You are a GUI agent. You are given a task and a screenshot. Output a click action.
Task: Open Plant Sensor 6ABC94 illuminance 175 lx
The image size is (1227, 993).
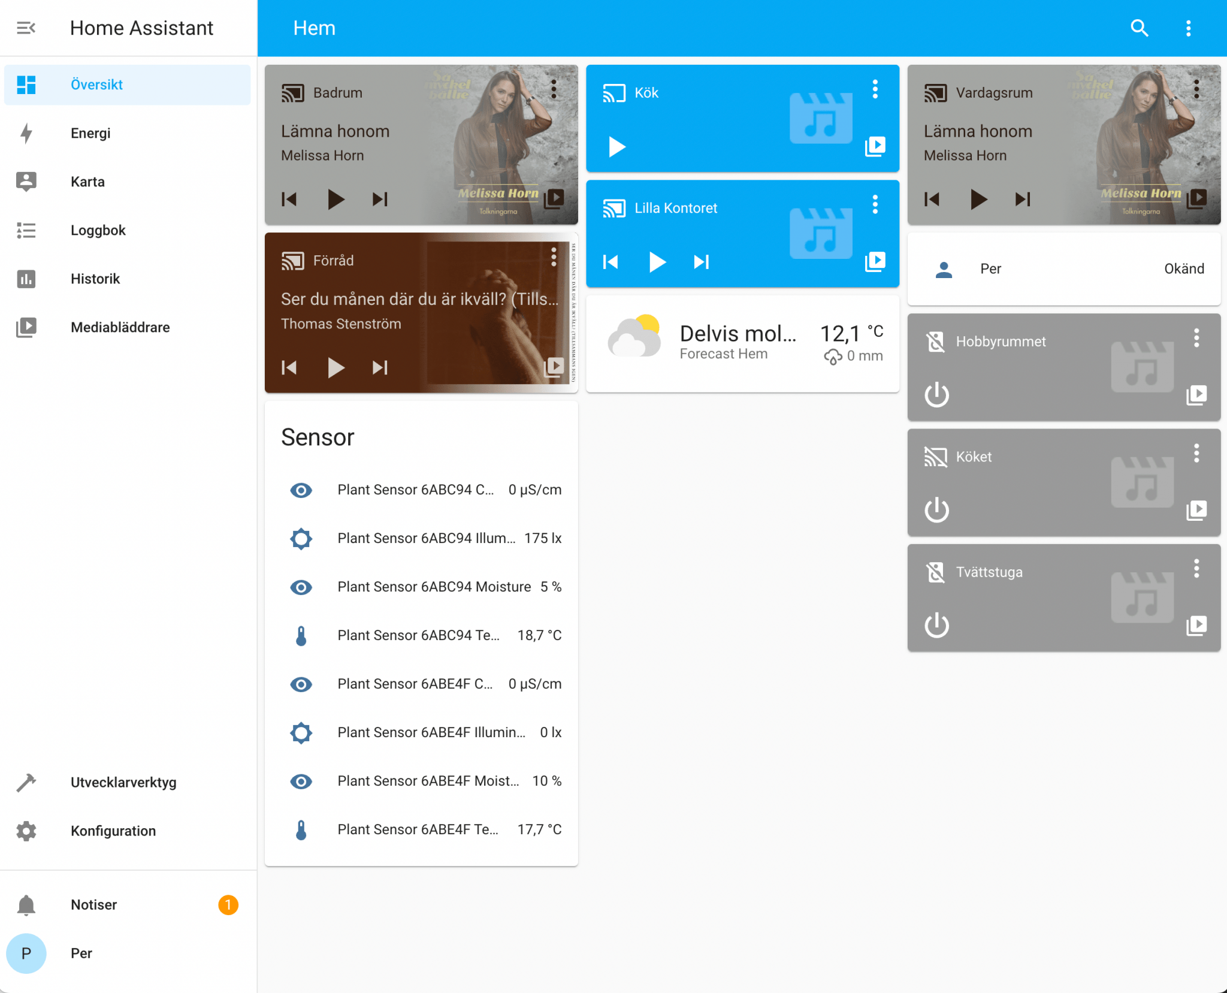click(x=421, y=538)
